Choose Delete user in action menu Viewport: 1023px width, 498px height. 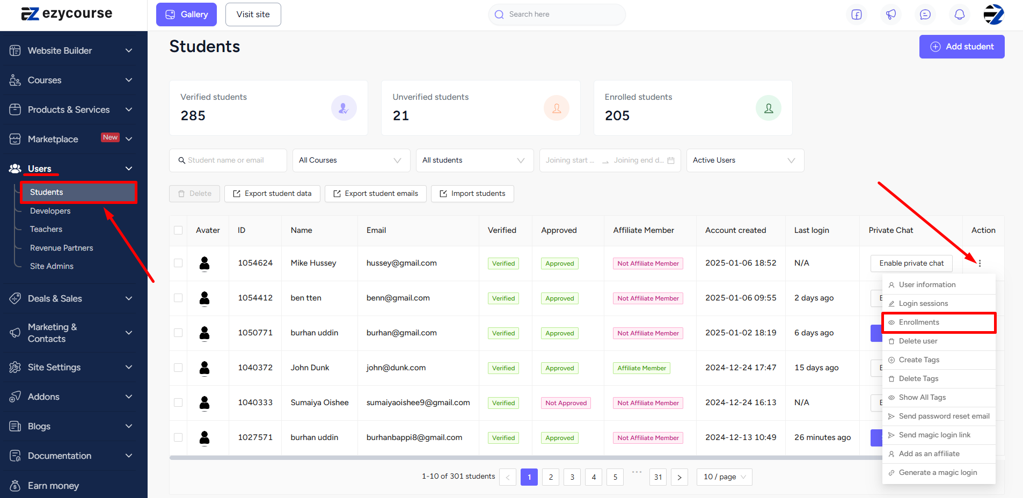(939, 341)
